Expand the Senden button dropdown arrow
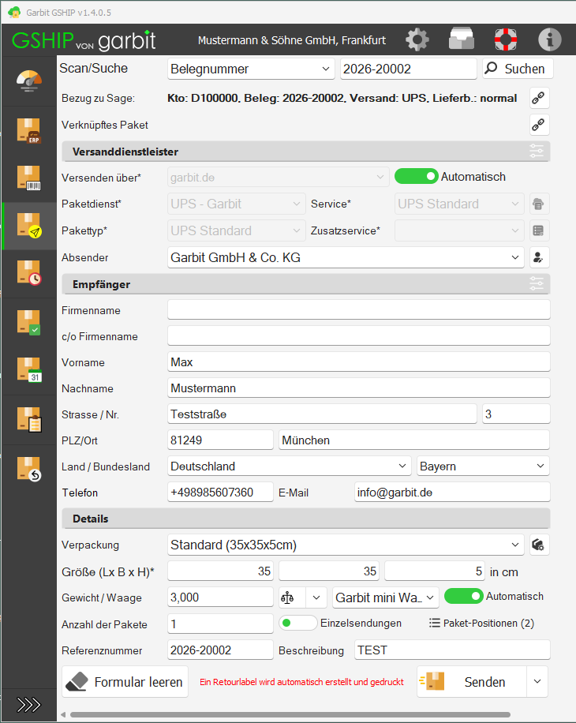Screen dimensions: 576x723 537,681
